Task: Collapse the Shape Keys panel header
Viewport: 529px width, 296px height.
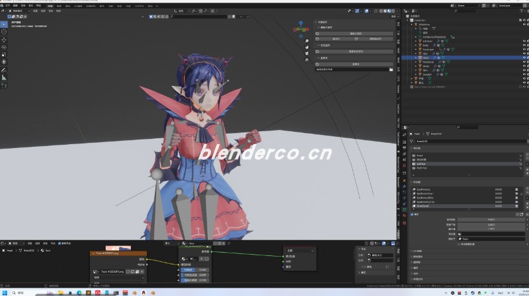Action: 416,182
